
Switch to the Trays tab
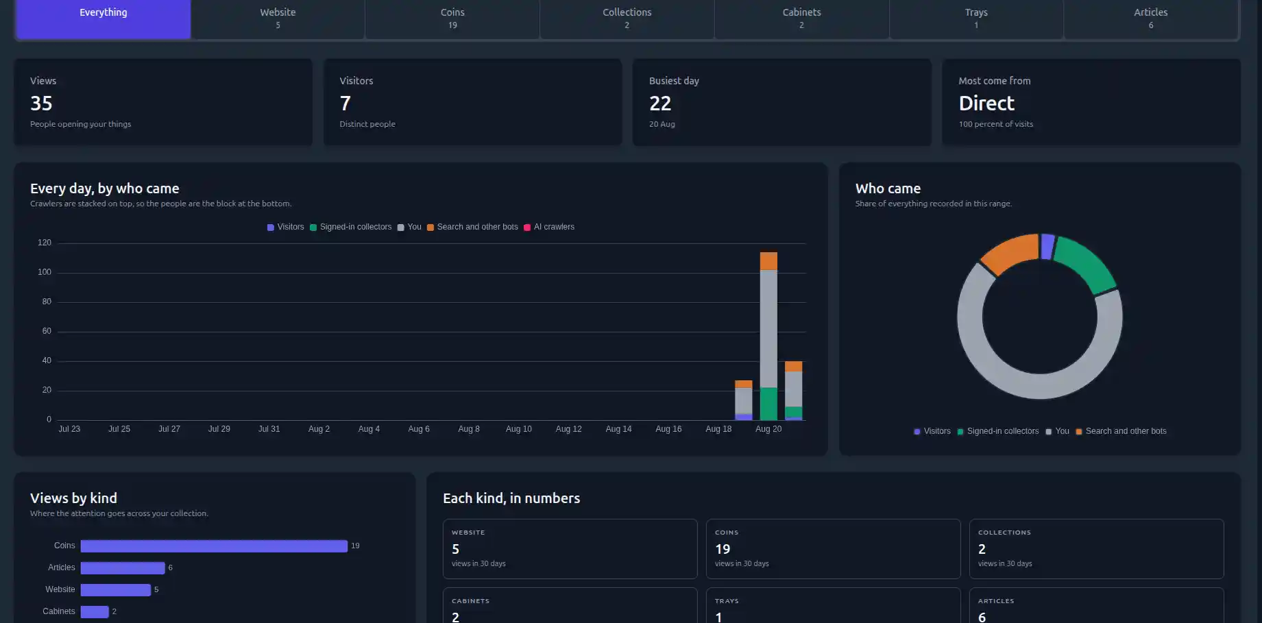(x=976, y=19)
